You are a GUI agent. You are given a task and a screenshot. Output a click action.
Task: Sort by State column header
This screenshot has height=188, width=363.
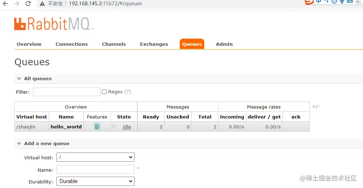click(x=124, y=117)
